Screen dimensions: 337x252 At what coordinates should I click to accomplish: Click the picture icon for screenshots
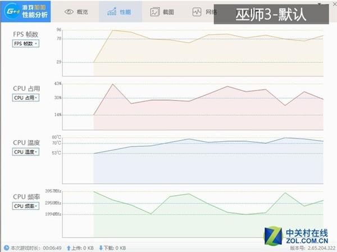tap(155, 12)
